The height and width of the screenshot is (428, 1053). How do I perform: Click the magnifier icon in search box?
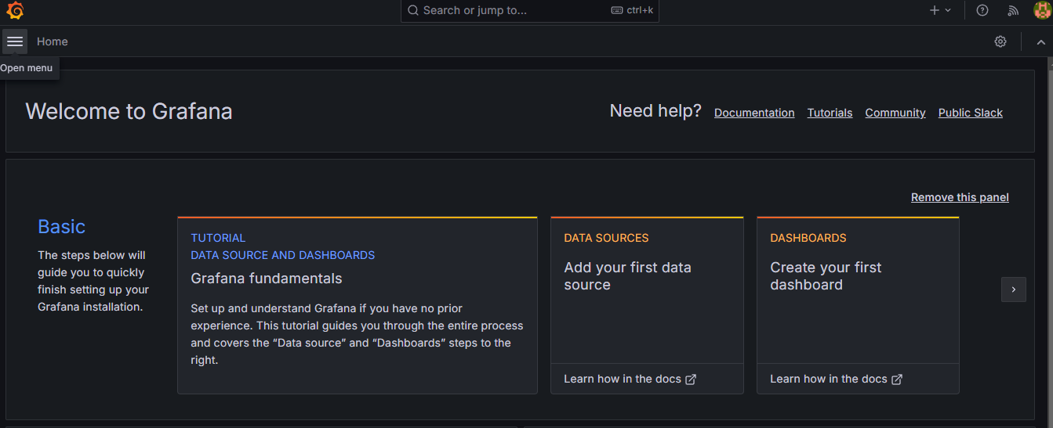click(413, 10)
